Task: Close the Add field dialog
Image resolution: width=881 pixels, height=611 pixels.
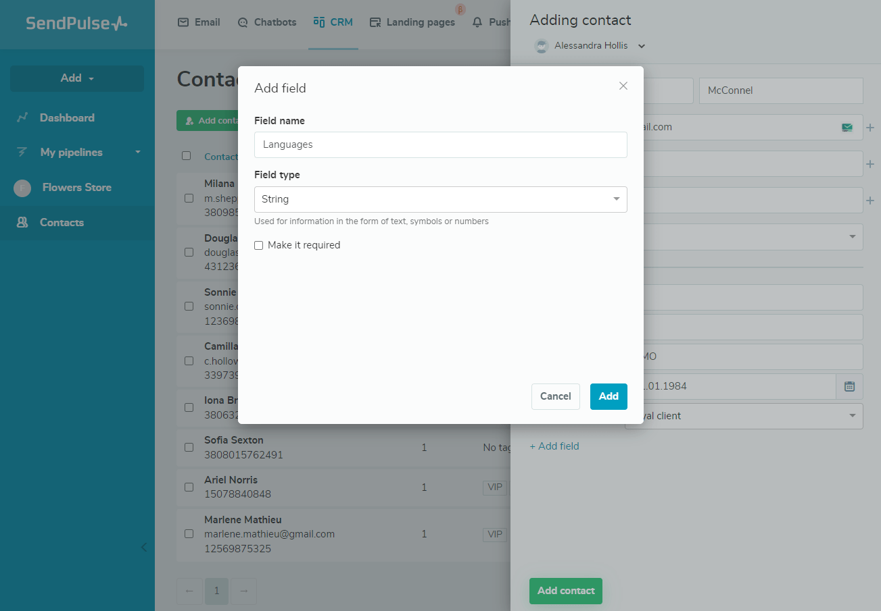Action: (623, 86)
